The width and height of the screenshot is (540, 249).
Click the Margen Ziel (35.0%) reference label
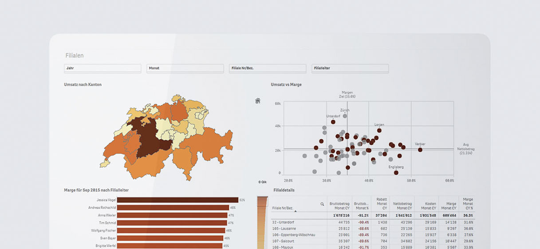click(347, 95)
